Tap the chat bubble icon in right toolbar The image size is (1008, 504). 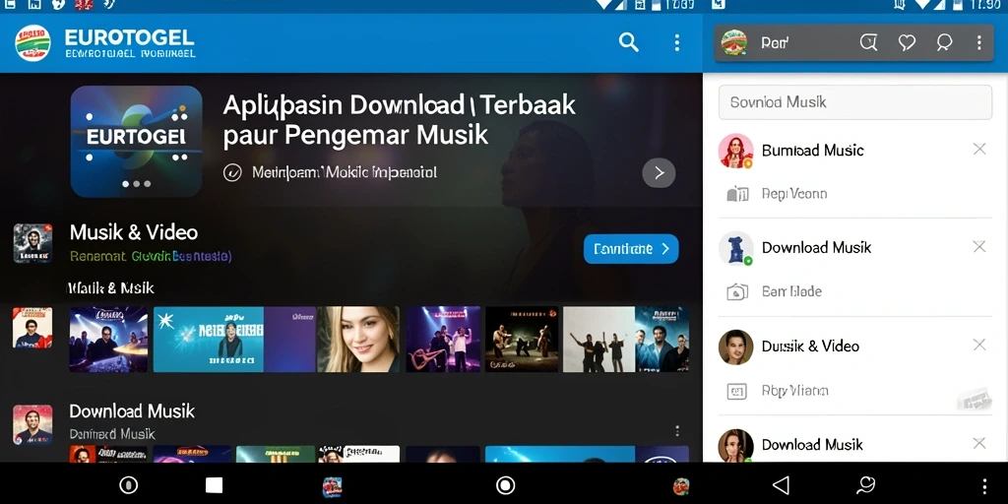944,43
